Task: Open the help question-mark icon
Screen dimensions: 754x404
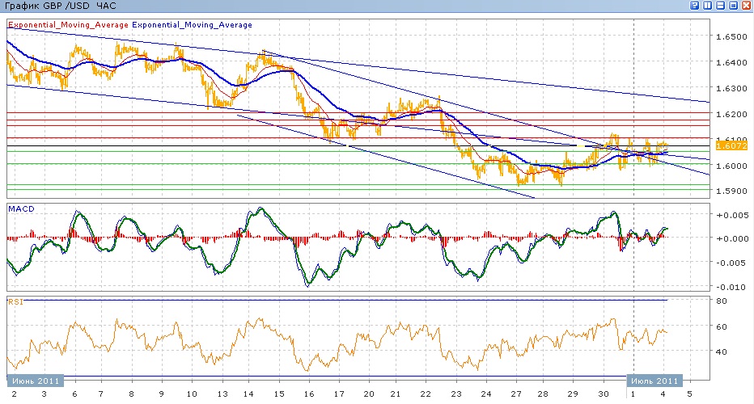Action: (694, 6)
